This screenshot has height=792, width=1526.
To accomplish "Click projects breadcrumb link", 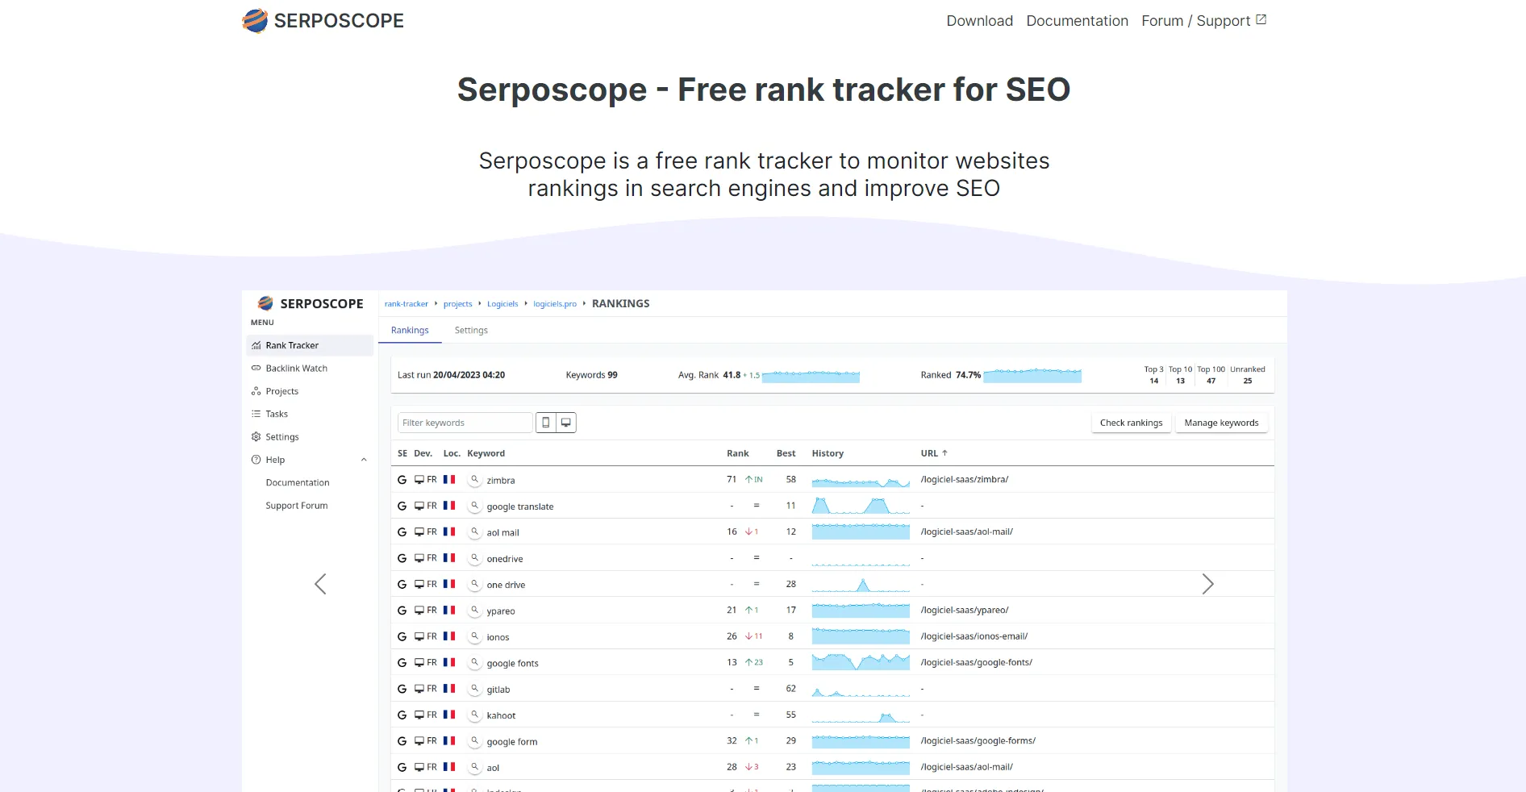I will click(x=458, y=304).
